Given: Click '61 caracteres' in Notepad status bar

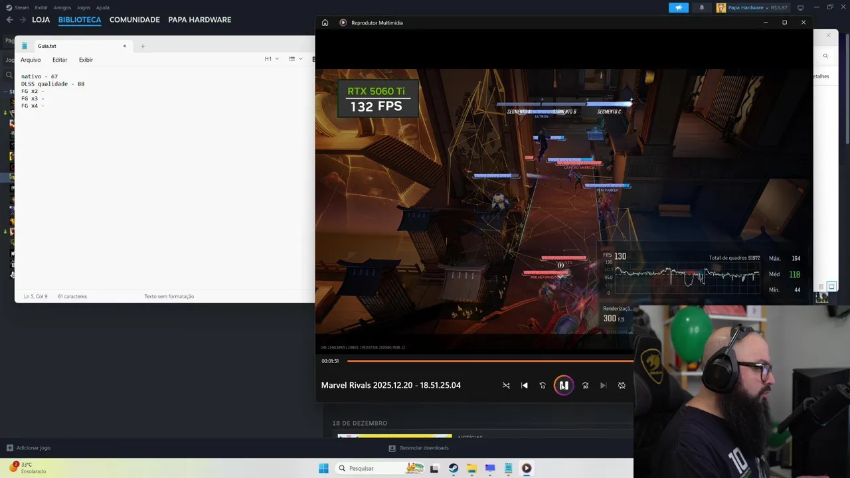Looking at the screenshot, I should pos(72,296).
